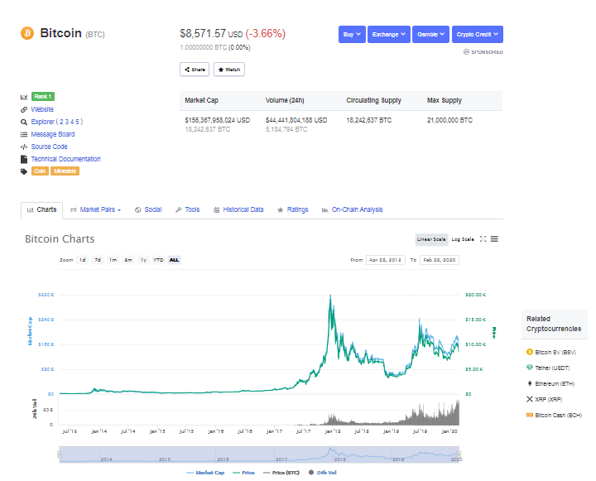
Task: Set chart zoom to 1d
Action: tap(83, 260)
